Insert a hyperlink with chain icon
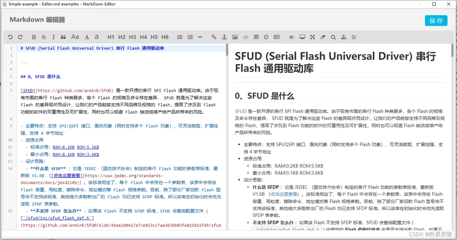This screenshot has width=457, height=240. coord(214,37)
